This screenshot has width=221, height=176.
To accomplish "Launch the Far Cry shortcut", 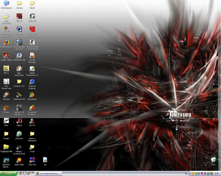I will [x=32, y=122].
